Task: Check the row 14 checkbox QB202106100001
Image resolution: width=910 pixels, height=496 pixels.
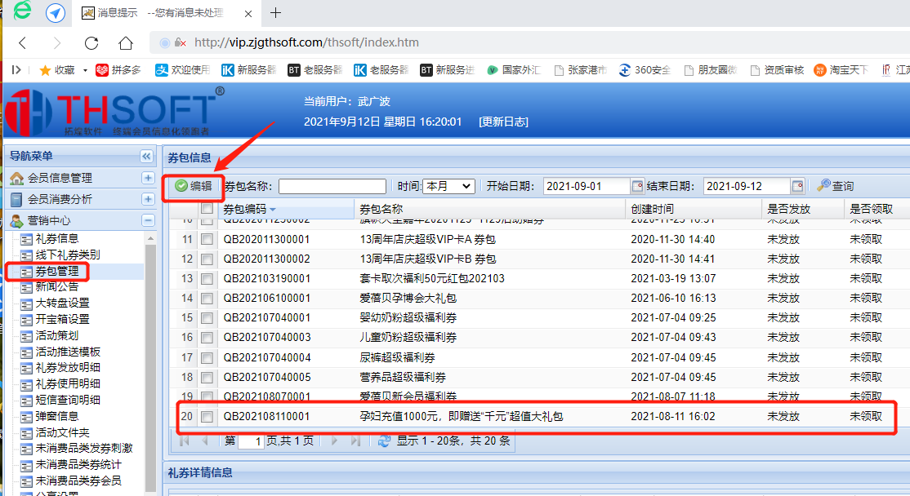Action: pos(207,299)
